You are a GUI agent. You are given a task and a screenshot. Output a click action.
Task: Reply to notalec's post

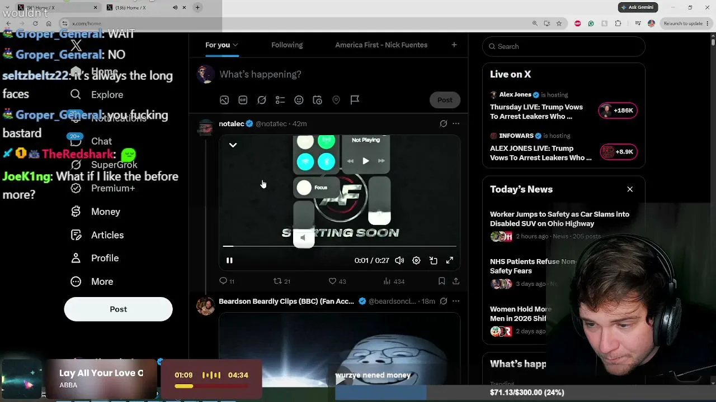227,281
